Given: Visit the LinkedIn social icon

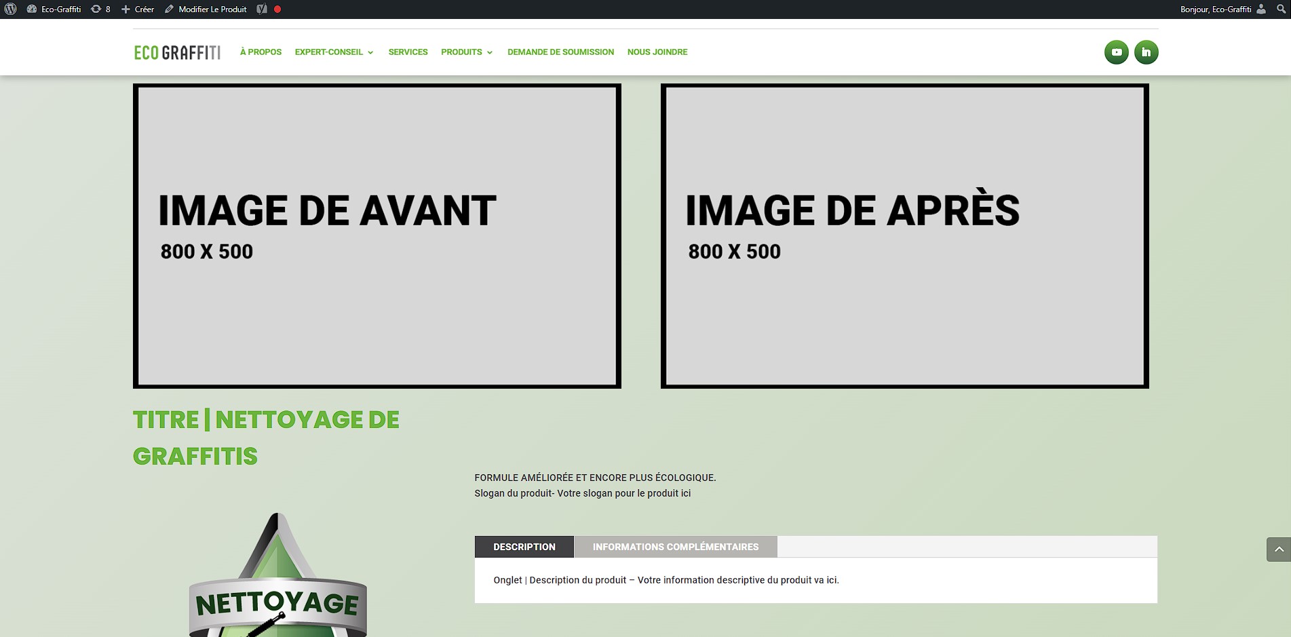Looking at the screenshot, I should (x=1147, y=52).
